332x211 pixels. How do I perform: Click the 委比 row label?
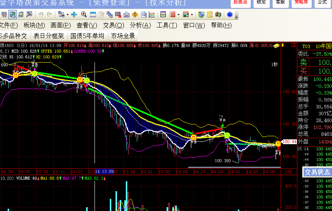303,54
